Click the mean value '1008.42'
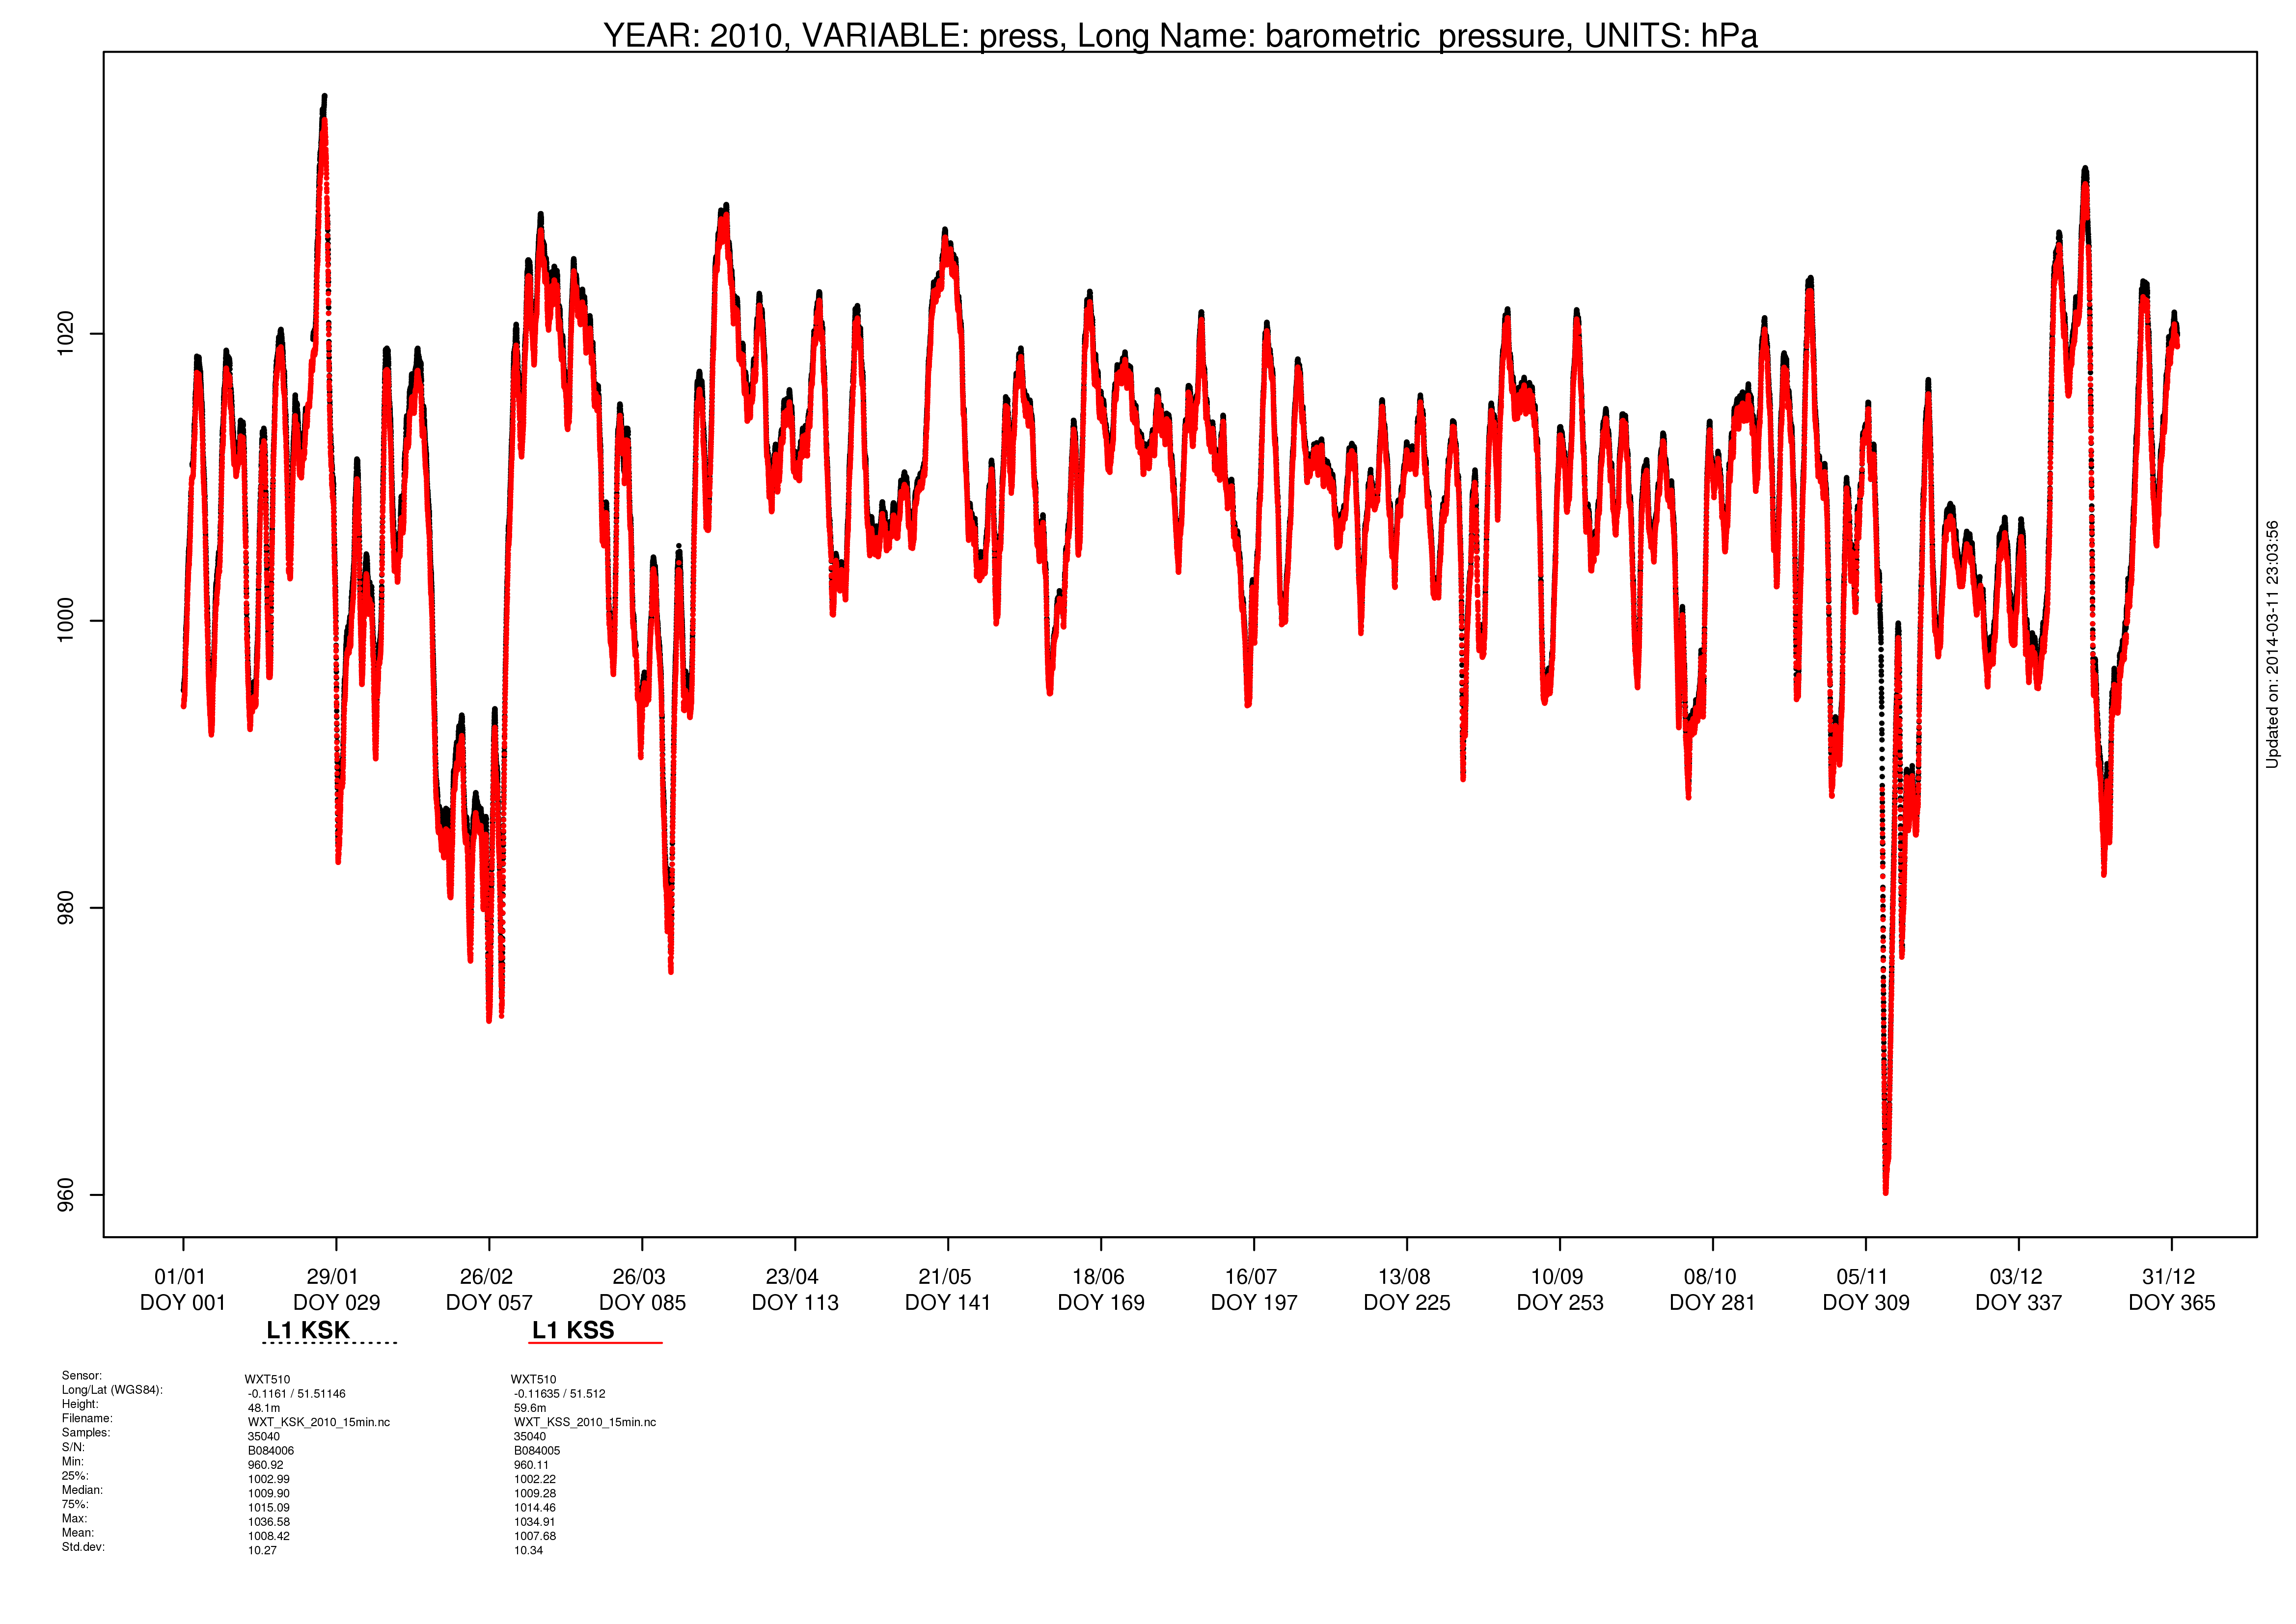Screen dimensions: 2296x1624 click(269, 1536)
